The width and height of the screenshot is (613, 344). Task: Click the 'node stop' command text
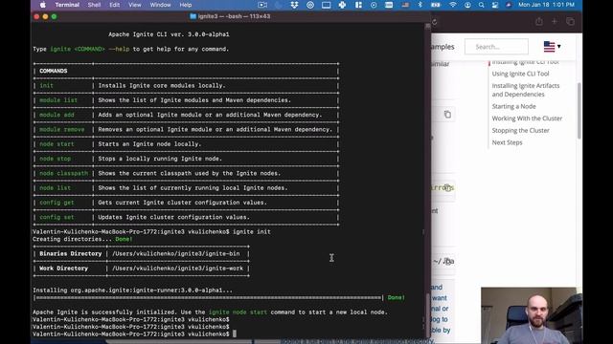pyautogui.click(x=56, y=159)
